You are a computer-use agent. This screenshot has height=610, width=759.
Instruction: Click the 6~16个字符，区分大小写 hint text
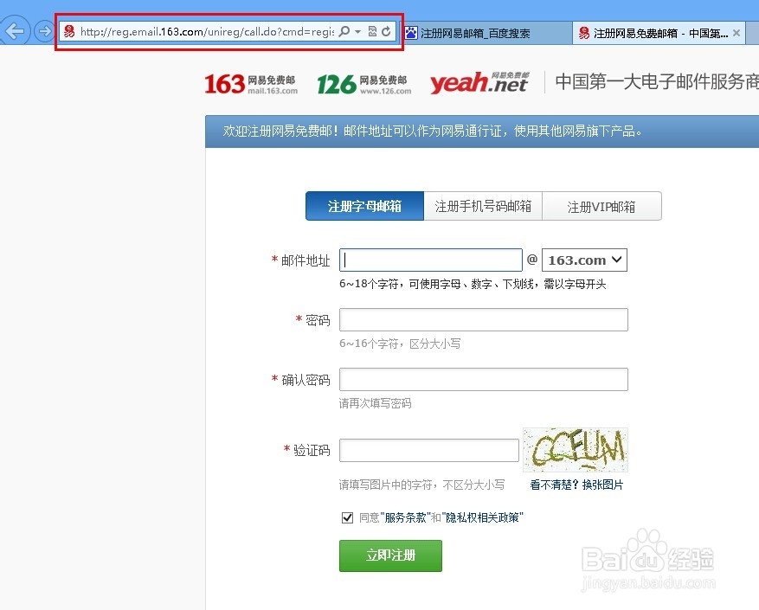point(400,344)
